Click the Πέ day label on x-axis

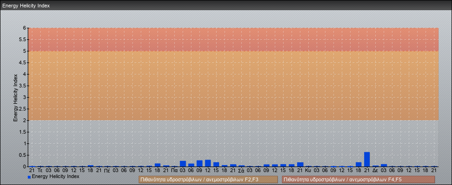coord(107,171)
